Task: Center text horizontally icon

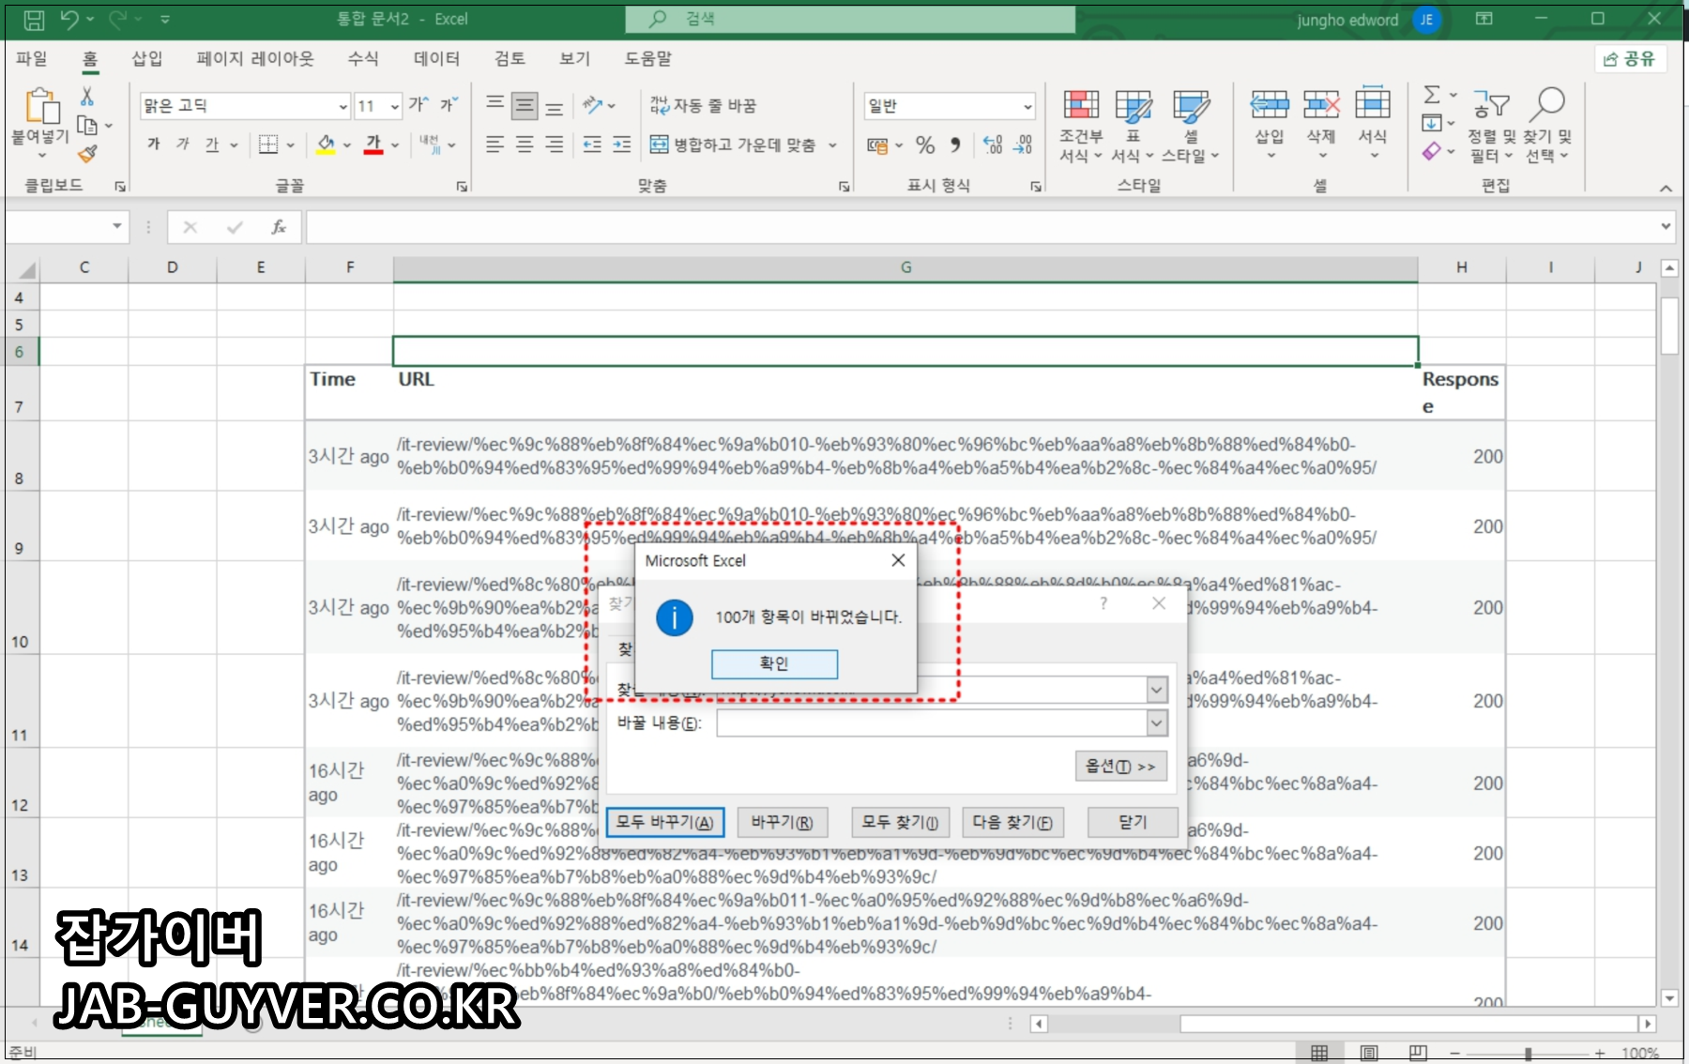Action: pyautogui.click(x=525, y=144)
